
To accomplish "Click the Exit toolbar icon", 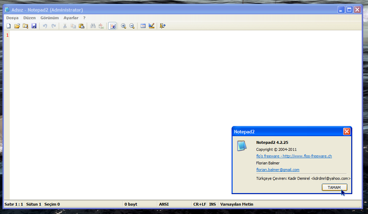I will pyautogui.click(x=162, y=26).
